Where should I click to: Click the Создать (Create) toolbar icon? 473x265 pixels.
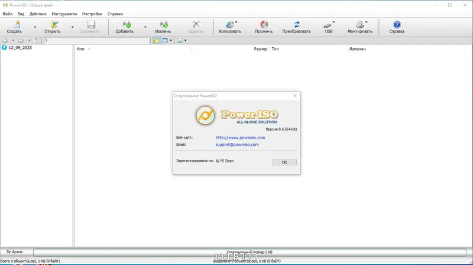click(16, 24)
